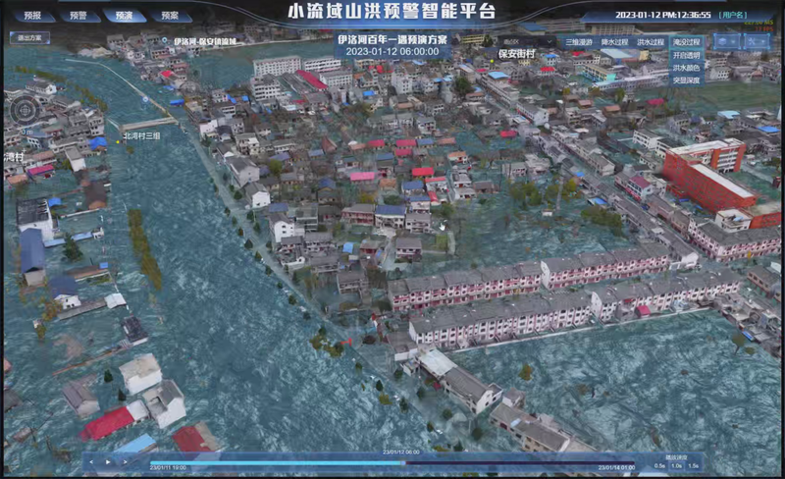Set playback speed to 1.5s
Viewport: 785px width, 479px height.
tap(694, 466)
